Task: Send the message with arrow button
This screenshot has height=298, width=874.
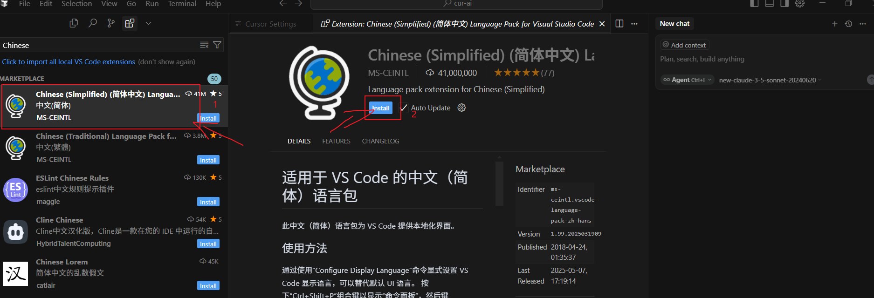Action: [870, 80]
